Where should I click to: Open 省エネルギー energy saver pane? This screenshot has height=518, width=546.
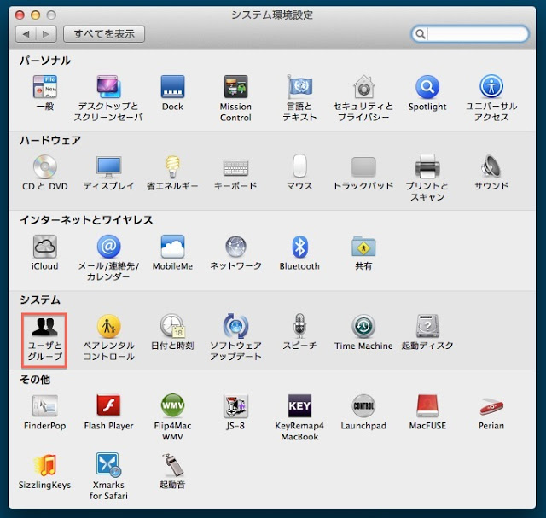[172, 172]
